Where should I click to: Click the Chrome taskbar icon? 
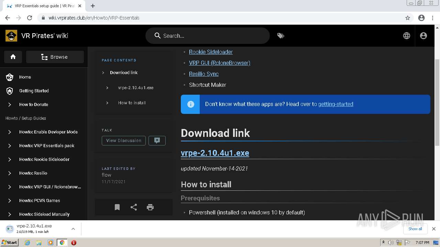point(62,243)
